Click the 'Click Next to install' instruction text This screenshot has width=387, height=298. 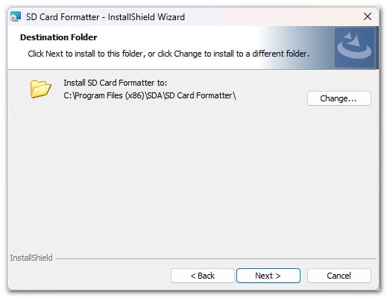coord(169,54)
